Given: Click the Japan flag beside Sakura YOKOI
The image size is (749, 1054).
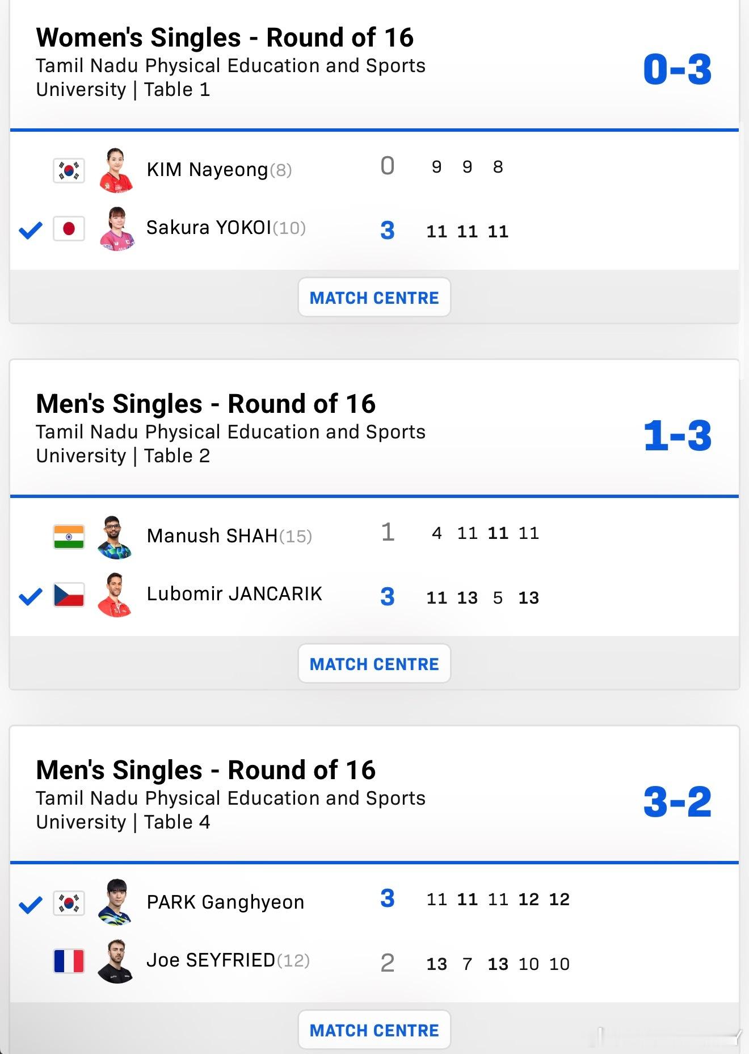Looking at the screenshot, I should point(69,229).
